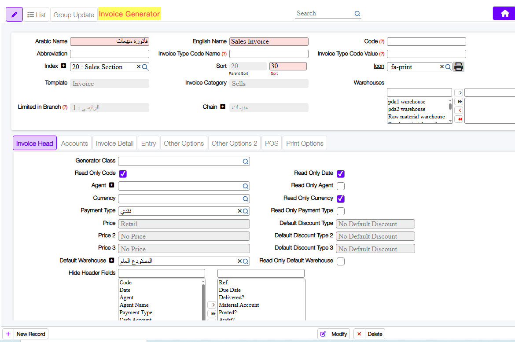
Task: Click the purple pencil edit icon
Action: [14, 15]
